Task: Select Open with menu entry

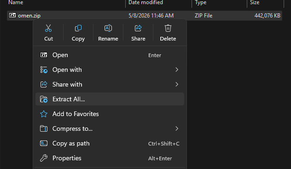Action: pyautogui.click(x=110, y=70)
